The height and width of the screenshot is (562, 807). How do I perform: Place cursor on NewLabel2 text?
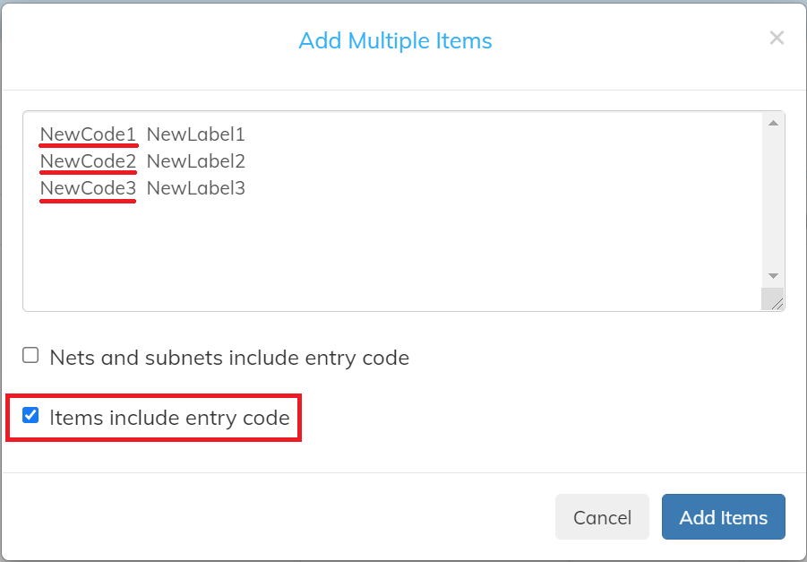[195, 161]
